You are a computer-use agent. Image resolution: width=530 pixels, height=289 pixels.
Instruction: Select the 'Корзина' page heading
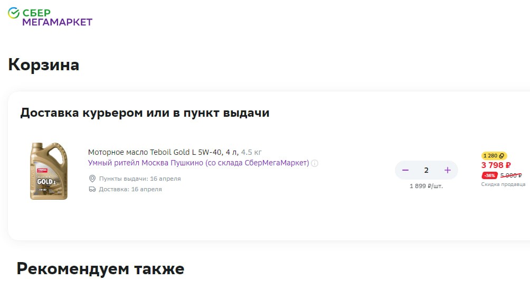[44, 64]
